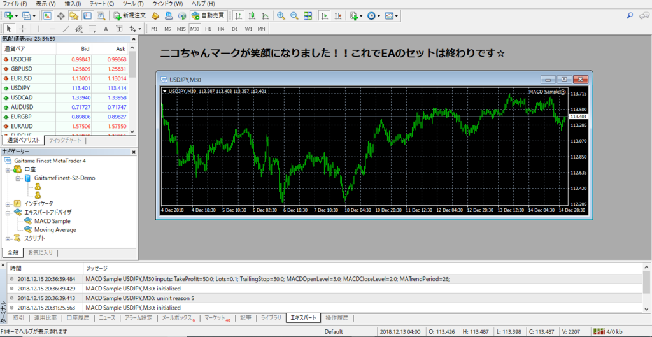
Task: Select MACD Sample expert advisor
Action: pyautogui.click(x=52, y=221)
